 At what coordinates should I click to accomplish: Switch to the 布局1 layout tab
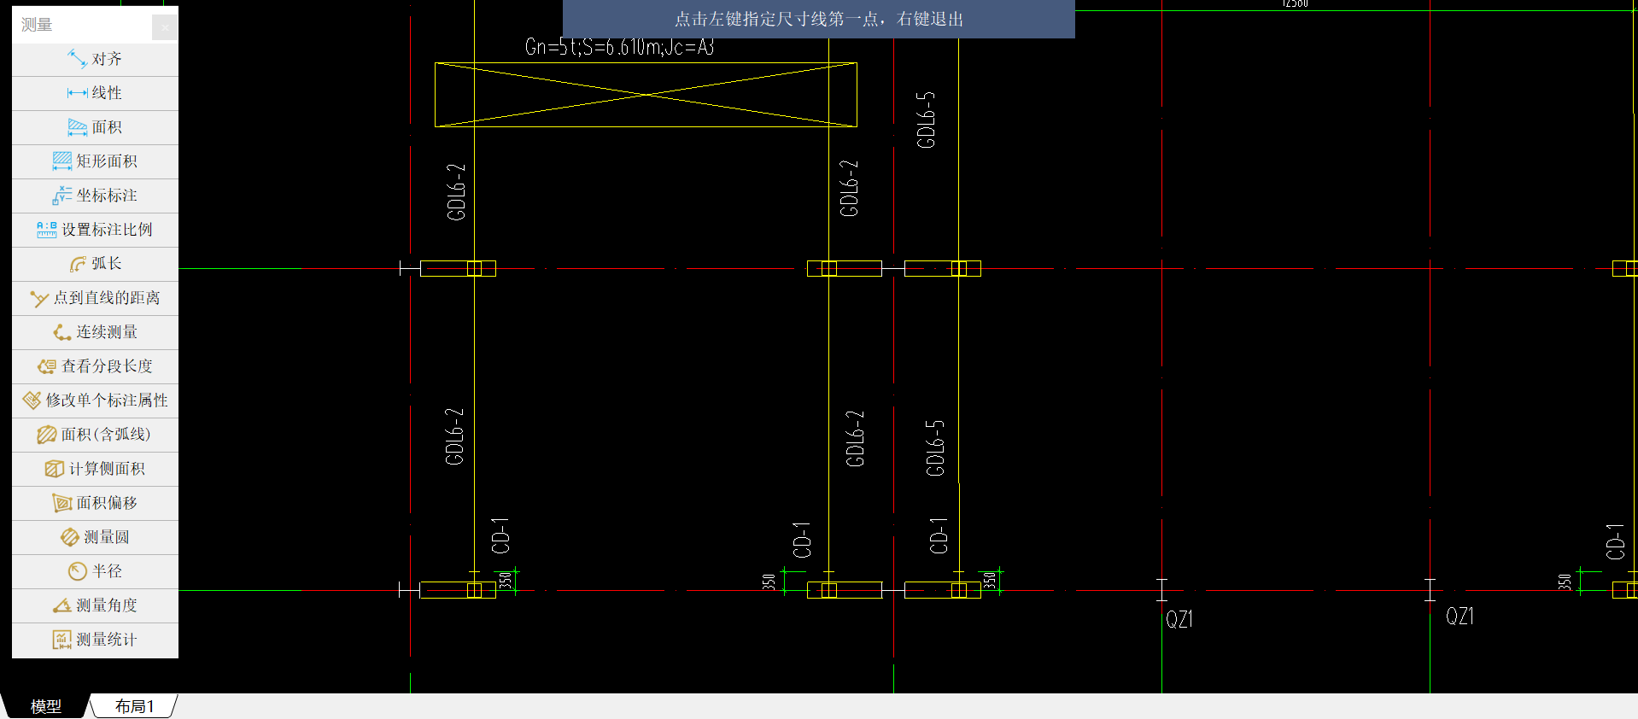point(135,706)
